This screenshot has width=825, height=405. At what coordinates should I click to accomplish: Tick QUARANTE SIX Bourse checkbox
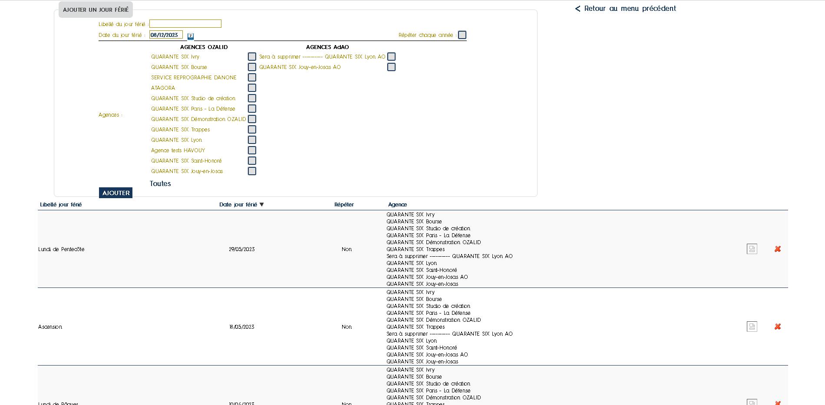252,67
